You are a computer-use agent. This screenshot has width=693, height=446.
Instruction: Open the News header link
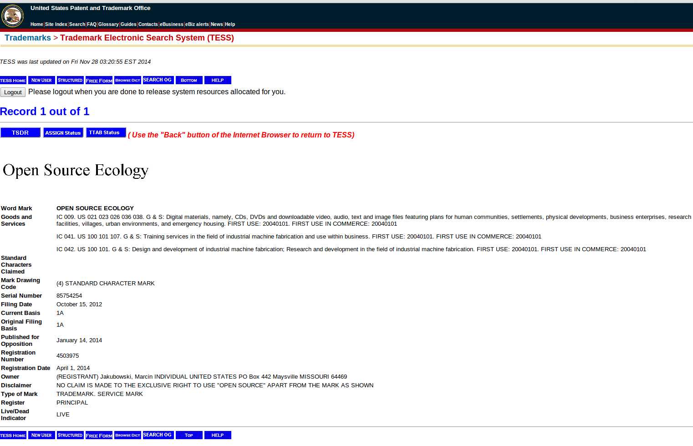217,25
